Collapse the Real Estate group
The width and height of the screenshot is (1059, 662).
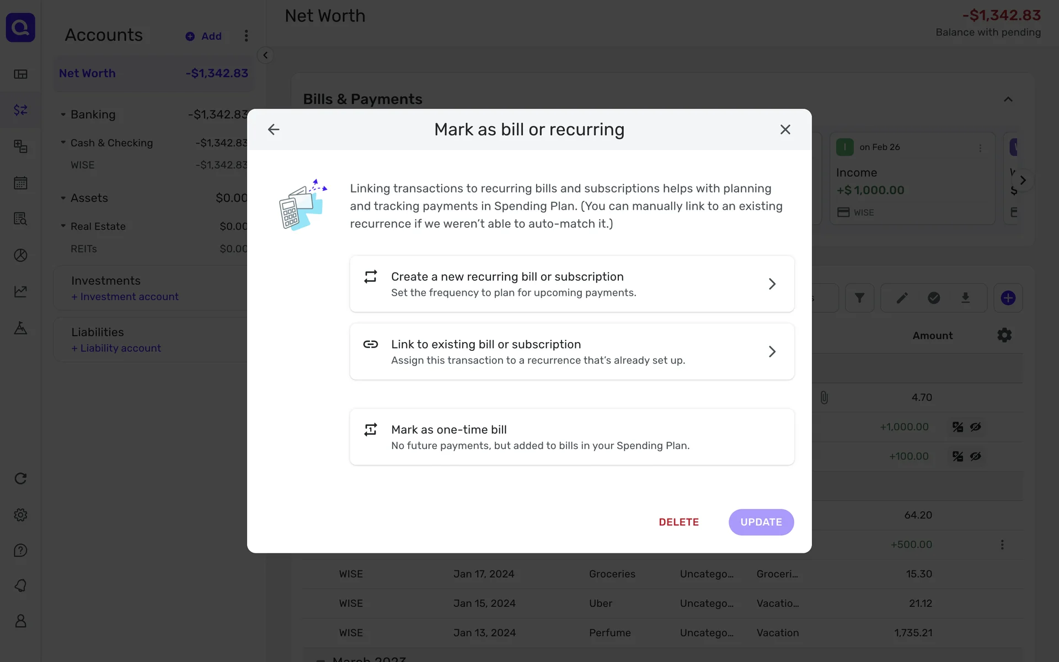click(63, 226)
